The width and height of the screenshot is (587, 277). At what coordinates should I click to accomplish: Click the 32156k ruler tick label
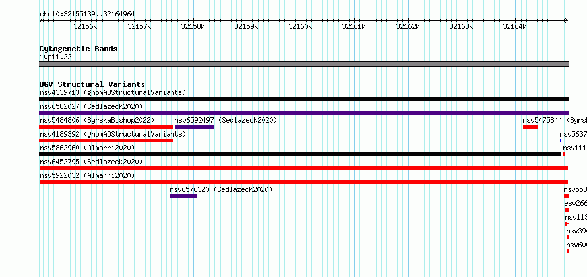(x=85, y=26)
